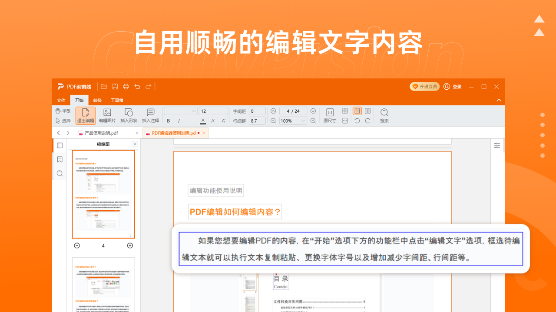
Task: Open the bookmarks panel in the sidebar
Action: click(60, 159)
